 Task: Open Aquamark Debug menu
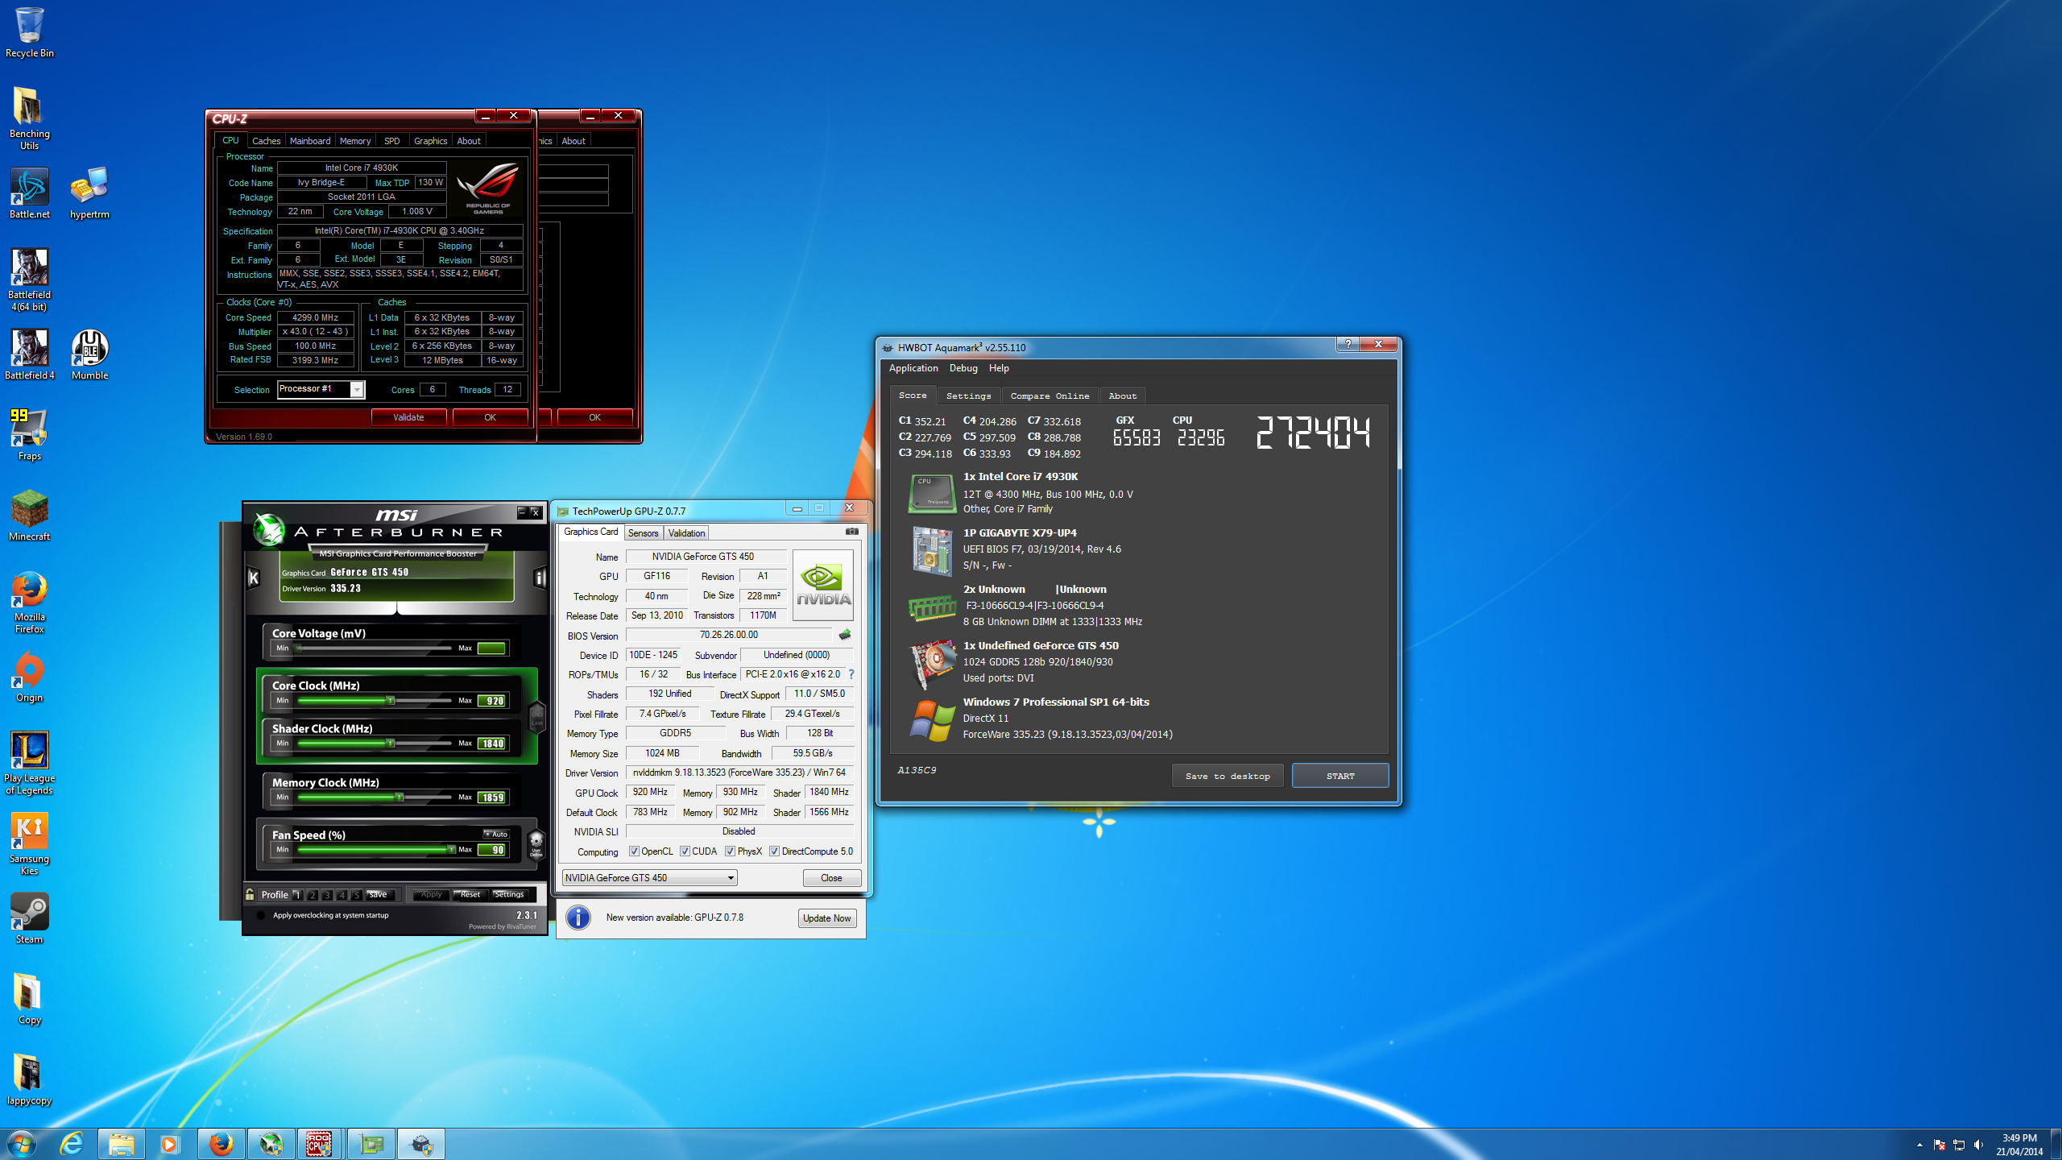[963, 368]
